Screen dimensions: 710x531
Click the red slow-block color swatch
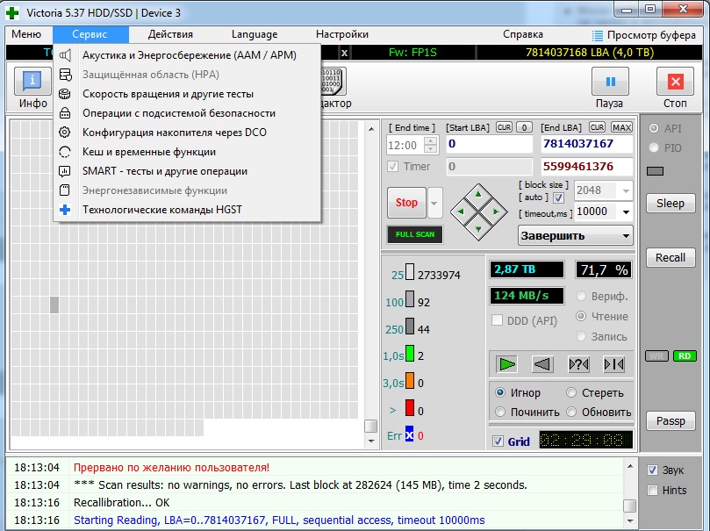409,408
